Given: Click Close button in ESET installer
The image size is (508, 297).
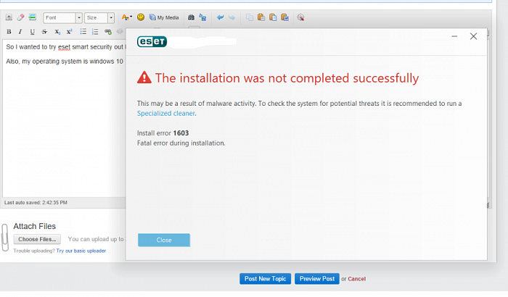Looking at the screenshot, I should tap(164, 240).
